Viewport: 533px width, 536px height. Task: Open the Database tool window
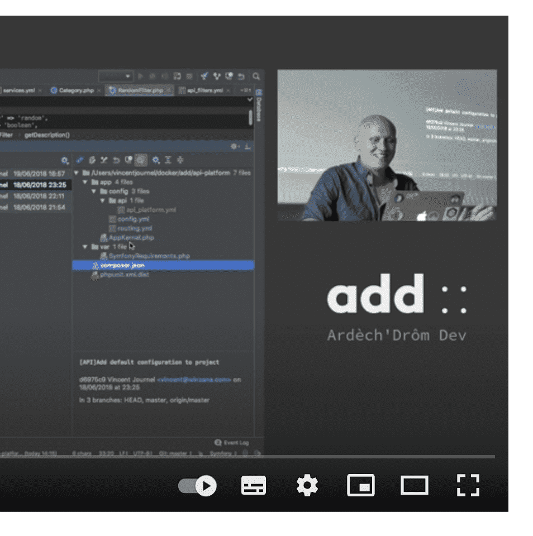coord(258,110)
